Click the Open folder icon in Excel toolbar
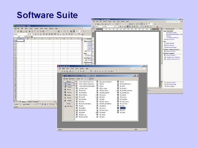 [18, 31]
